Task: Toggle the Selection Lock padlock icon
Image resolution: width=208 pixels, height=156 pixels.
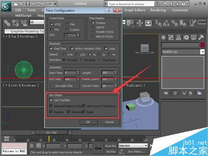Action: pos(32,146)
